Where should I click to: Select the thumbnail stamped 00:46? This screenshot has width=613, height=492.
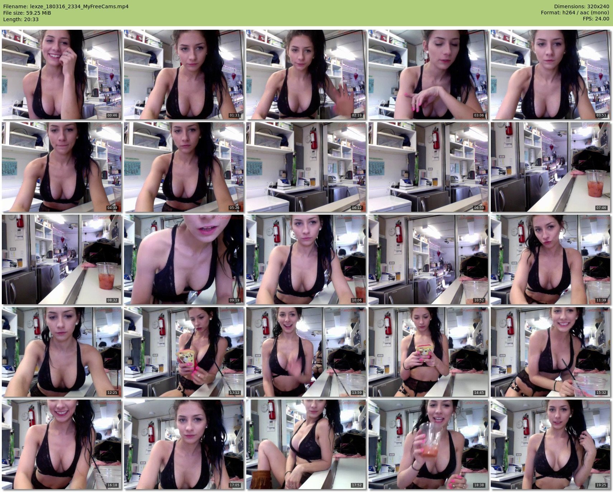tap(61, 75)
